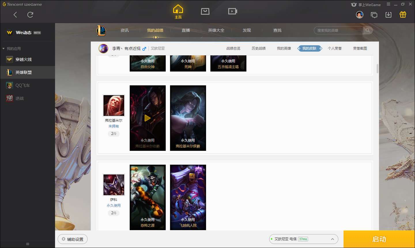This screenshot has width=415, height=248.
Task: Click the summoner avatar beside 李青、有点近视
Action: click(103, 48)
